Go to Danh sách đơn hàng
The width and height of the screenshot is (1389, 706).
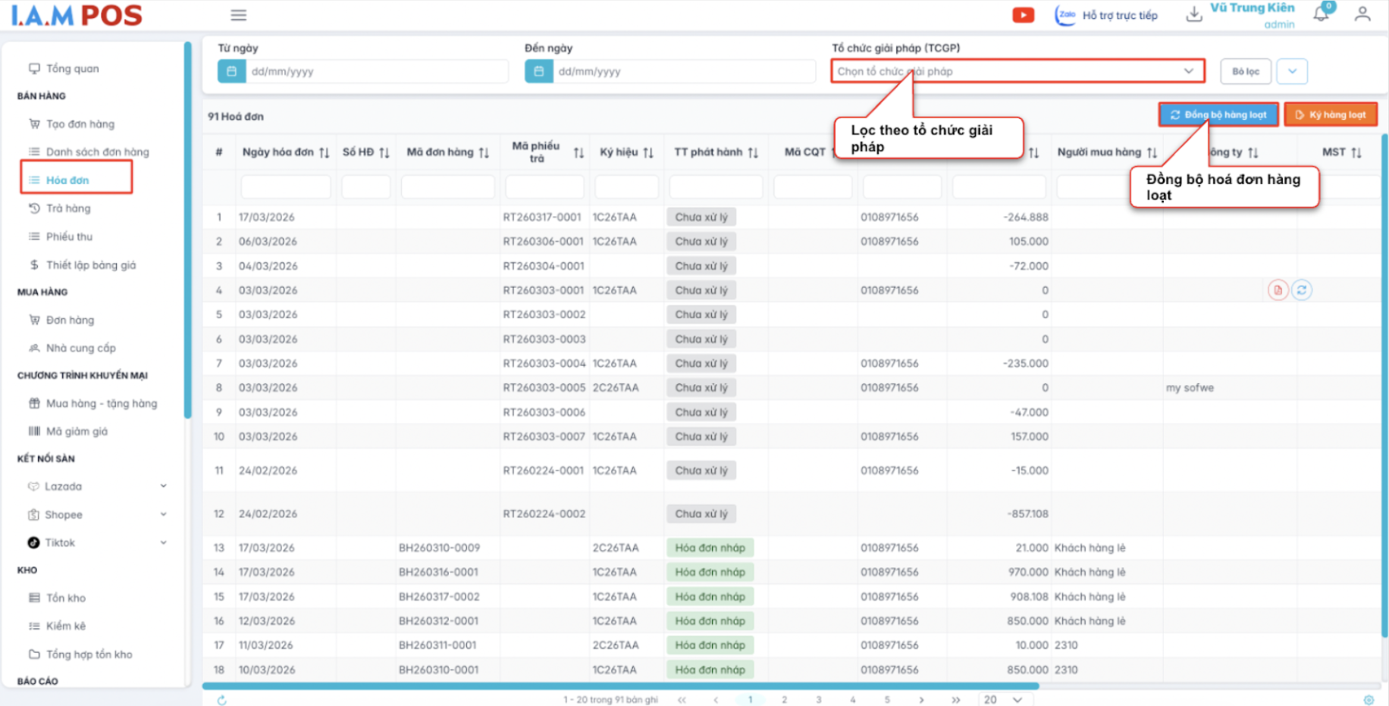pos(97,152)
